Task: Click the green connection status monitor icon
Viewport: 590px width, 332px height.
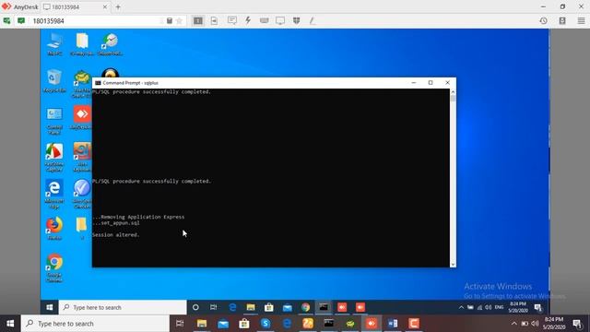Action: tap(21, 20)
